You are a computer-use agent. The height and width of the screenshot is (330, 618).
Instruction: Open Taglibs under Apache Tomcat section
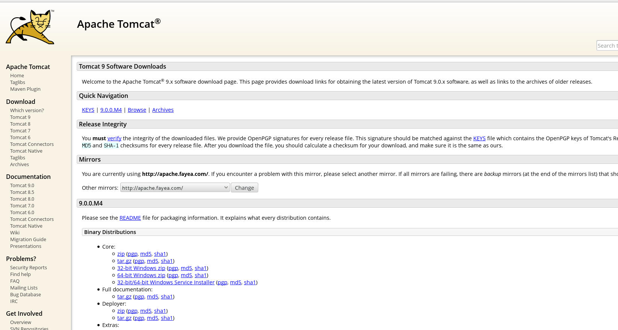18,82
